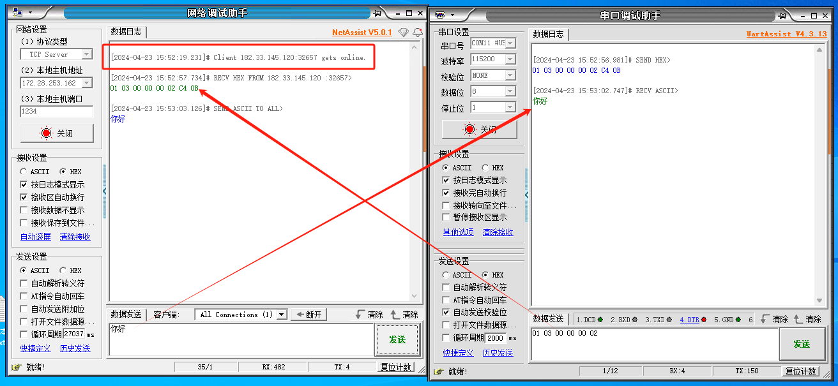Click the 2.RXD signal indicator
The width and height of the screenshot is (838, 386).
point(634,320)
